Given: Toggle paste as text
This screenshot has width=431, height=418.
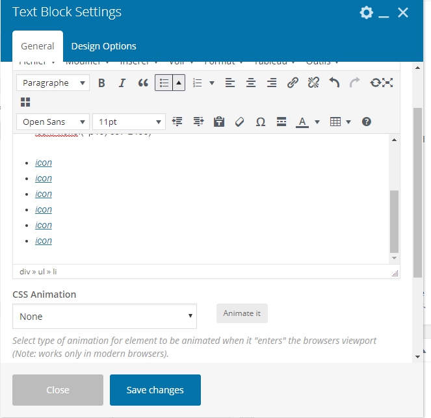Looking at the screenshot, I should tap(219, 122).
